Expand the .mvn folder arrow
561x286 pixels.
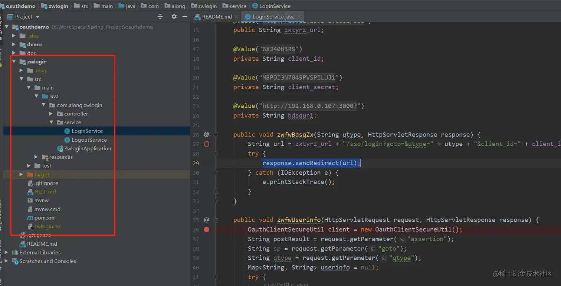click(22, 70)
